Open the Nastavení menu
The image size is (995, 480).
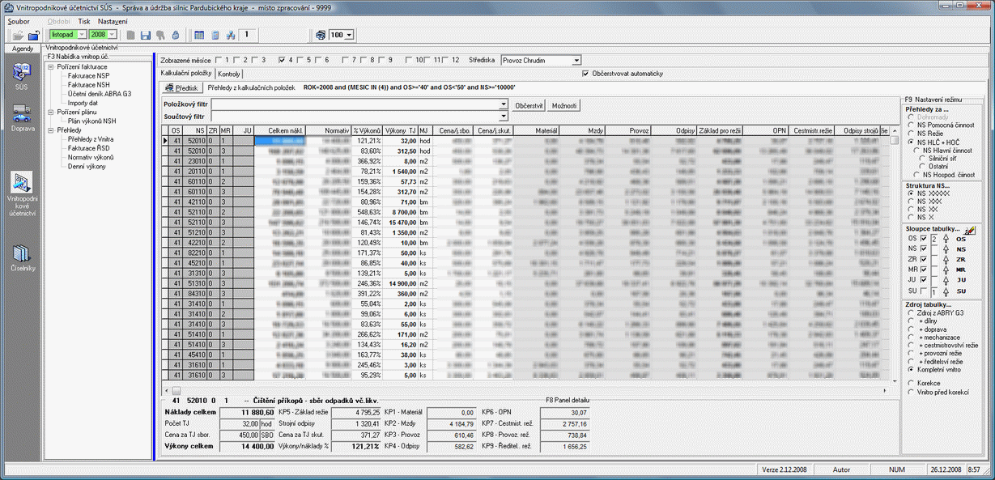(x=113, y=20)
